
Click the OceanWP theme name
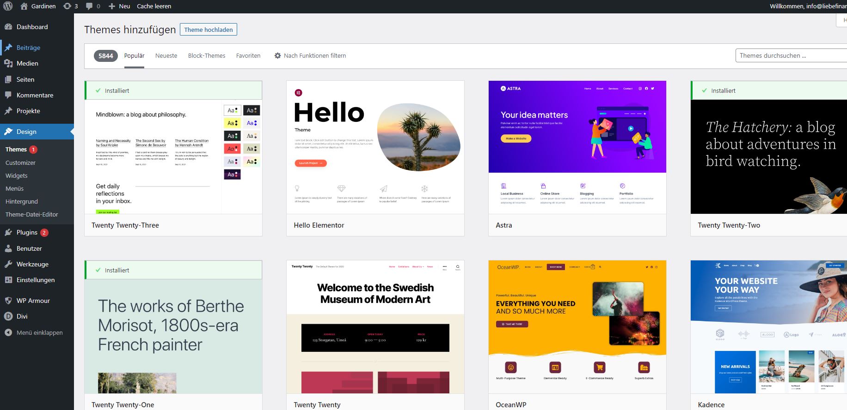point(511,405)
